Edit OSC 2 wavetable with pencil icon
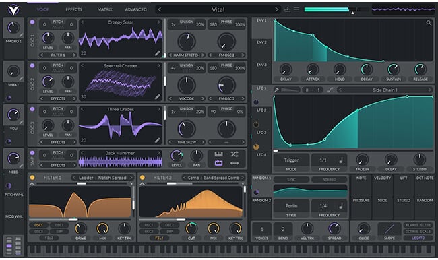 [157, 96]
